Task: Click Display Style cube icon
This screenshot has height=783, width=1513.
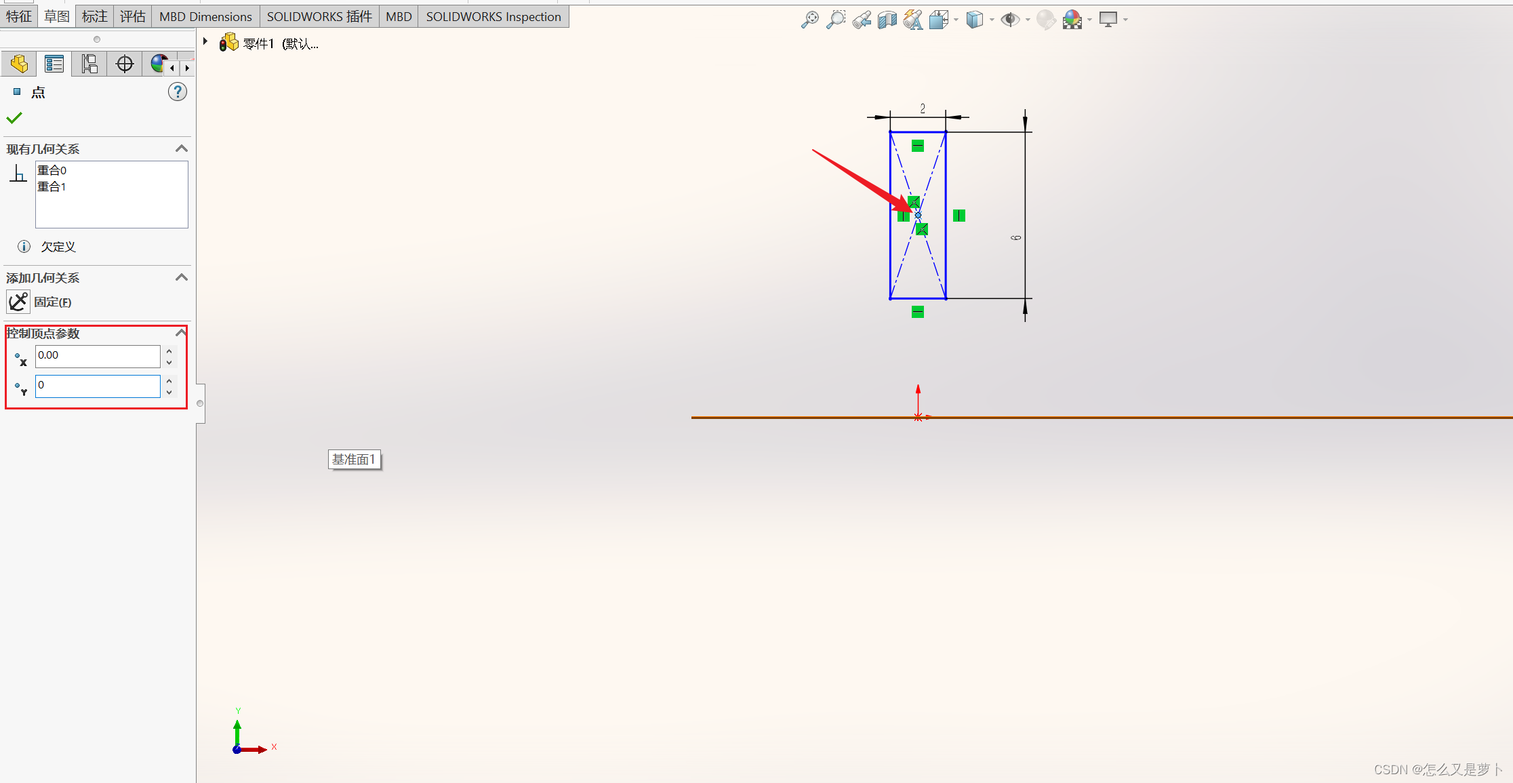Action: (x=975, y=20)
